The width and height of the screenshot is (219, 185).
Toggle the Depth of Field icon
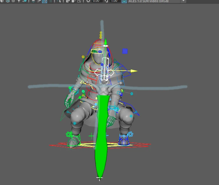[x=50, y=1]
